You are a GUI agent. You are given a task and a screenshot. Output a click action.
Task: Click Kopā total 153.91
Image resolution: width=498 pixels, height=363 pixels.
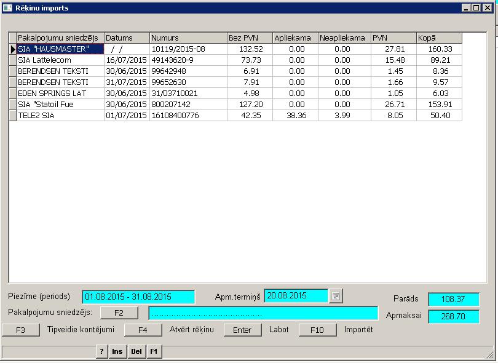point(439,105)
